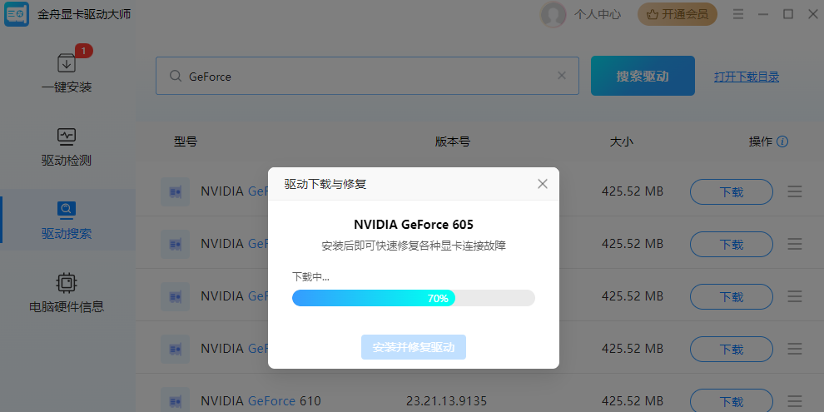Click the GeForce search input field

coord(367,77)
